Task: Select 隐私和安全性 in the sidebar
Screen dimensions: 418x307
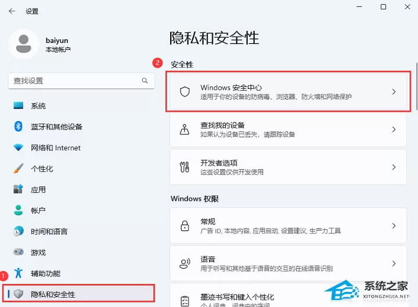Action: pyautogui.click(x=78, y=293)
